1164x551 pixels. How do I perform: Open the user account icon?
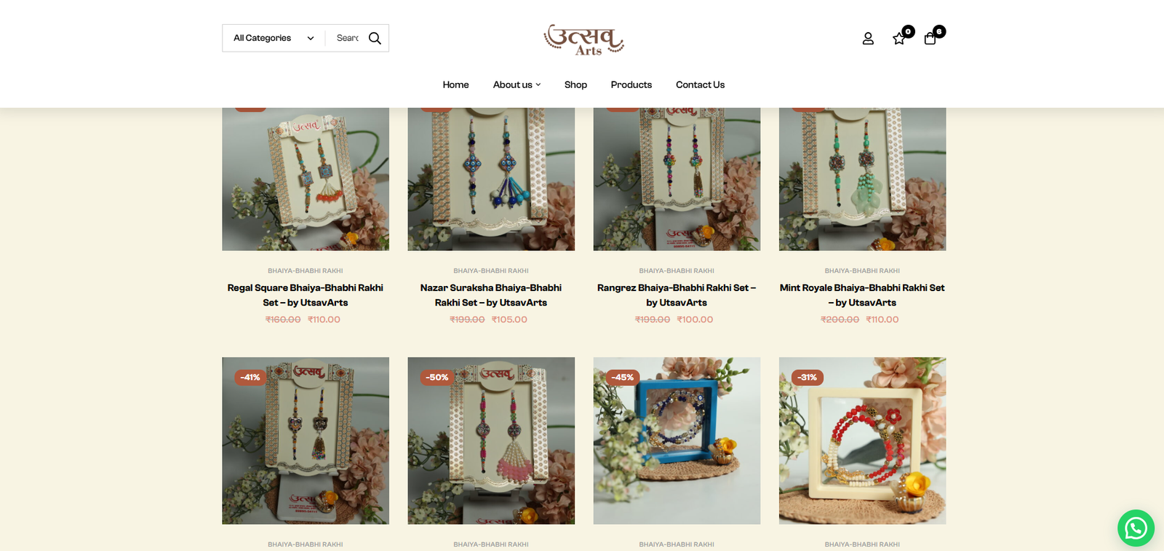pyautogui.click(x=868, y=39)
